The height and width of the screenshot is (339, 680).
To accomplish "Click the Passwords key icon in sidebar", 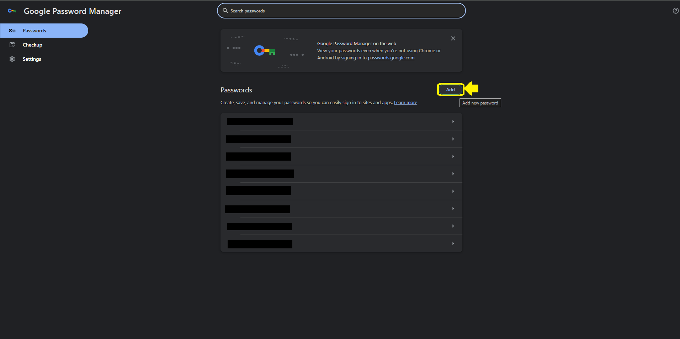I will 12,31.
